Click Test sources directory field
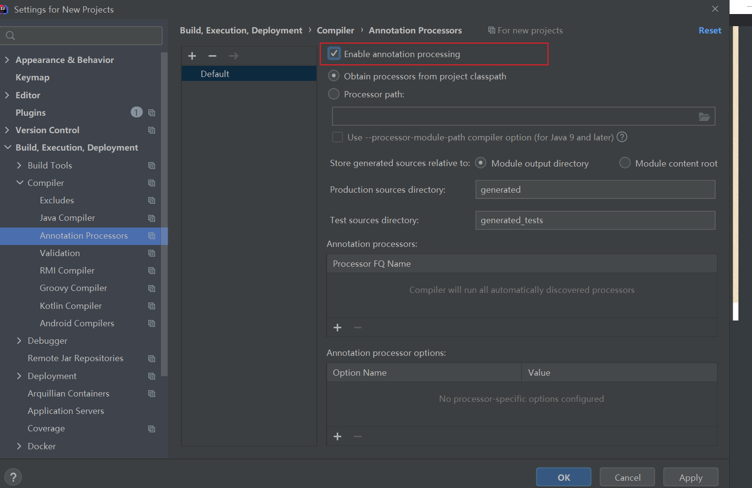Screen dimensions: 752x488 [x=595, y=220]
